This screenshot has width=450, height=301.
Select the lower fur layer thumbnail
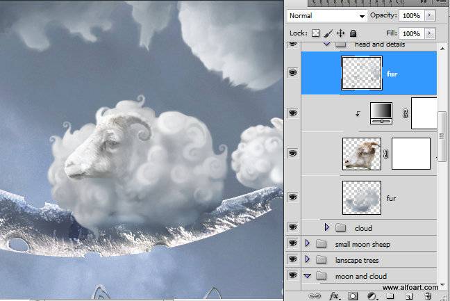click(362, 197)
